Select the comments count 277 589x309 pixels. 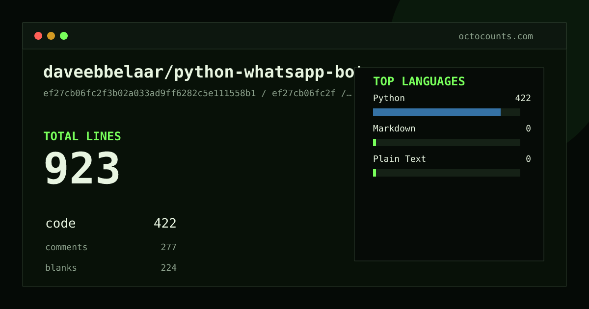(x=168, y=247)
